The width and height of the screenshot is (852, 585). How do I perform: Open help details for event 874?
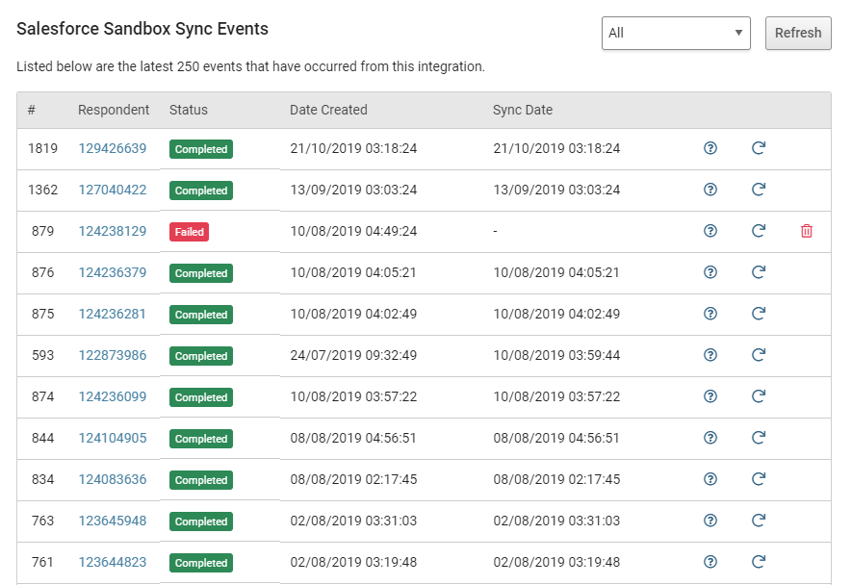tap(710, 396)
